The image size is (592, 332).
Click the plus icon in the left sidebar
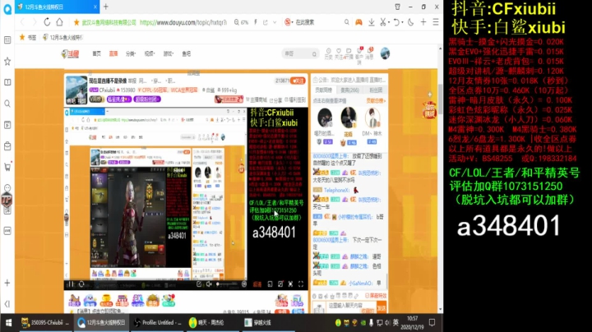[7, 283]
